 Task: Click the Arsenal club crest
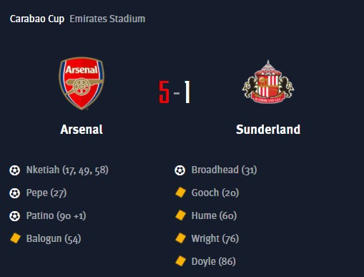[x=82, y=83]
